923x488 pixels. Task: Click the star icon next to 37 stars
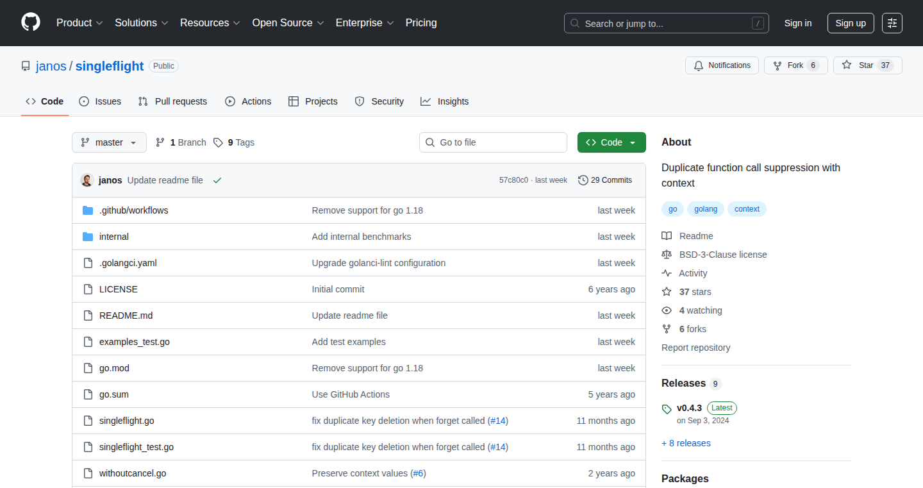coord(667,292)
